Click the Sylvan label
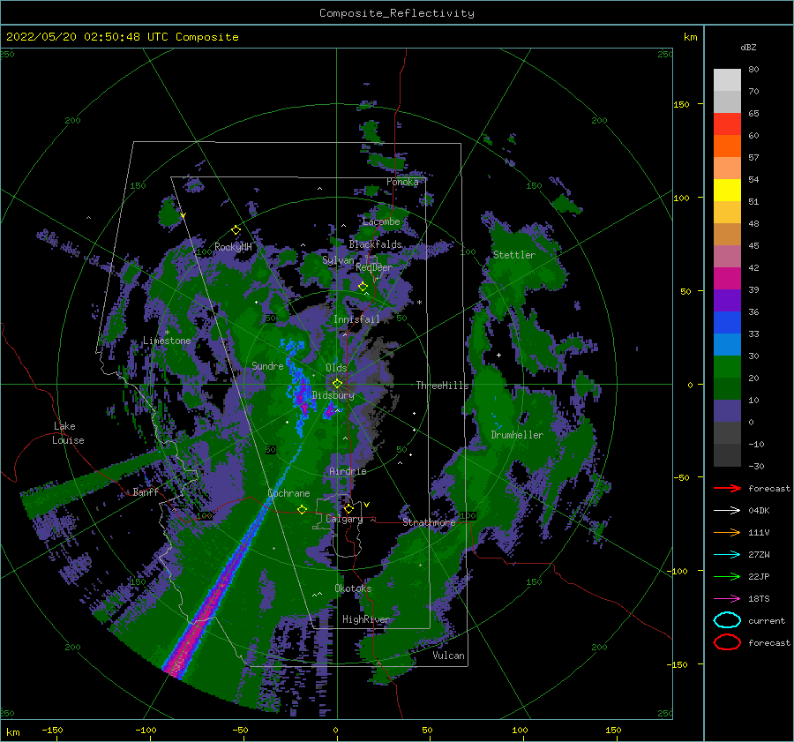 tap(338, 260)
